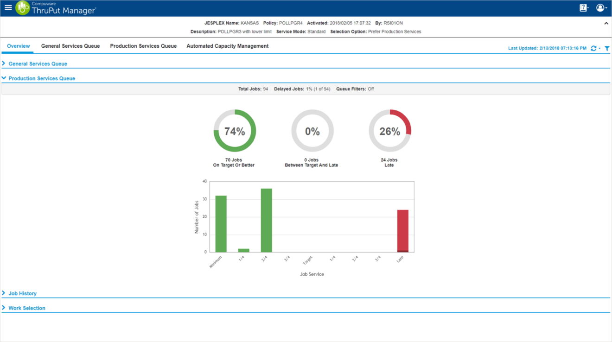612x342 pixels.
Task: Click the tall green 2/4 bar
Action: [x=267, y=220]
